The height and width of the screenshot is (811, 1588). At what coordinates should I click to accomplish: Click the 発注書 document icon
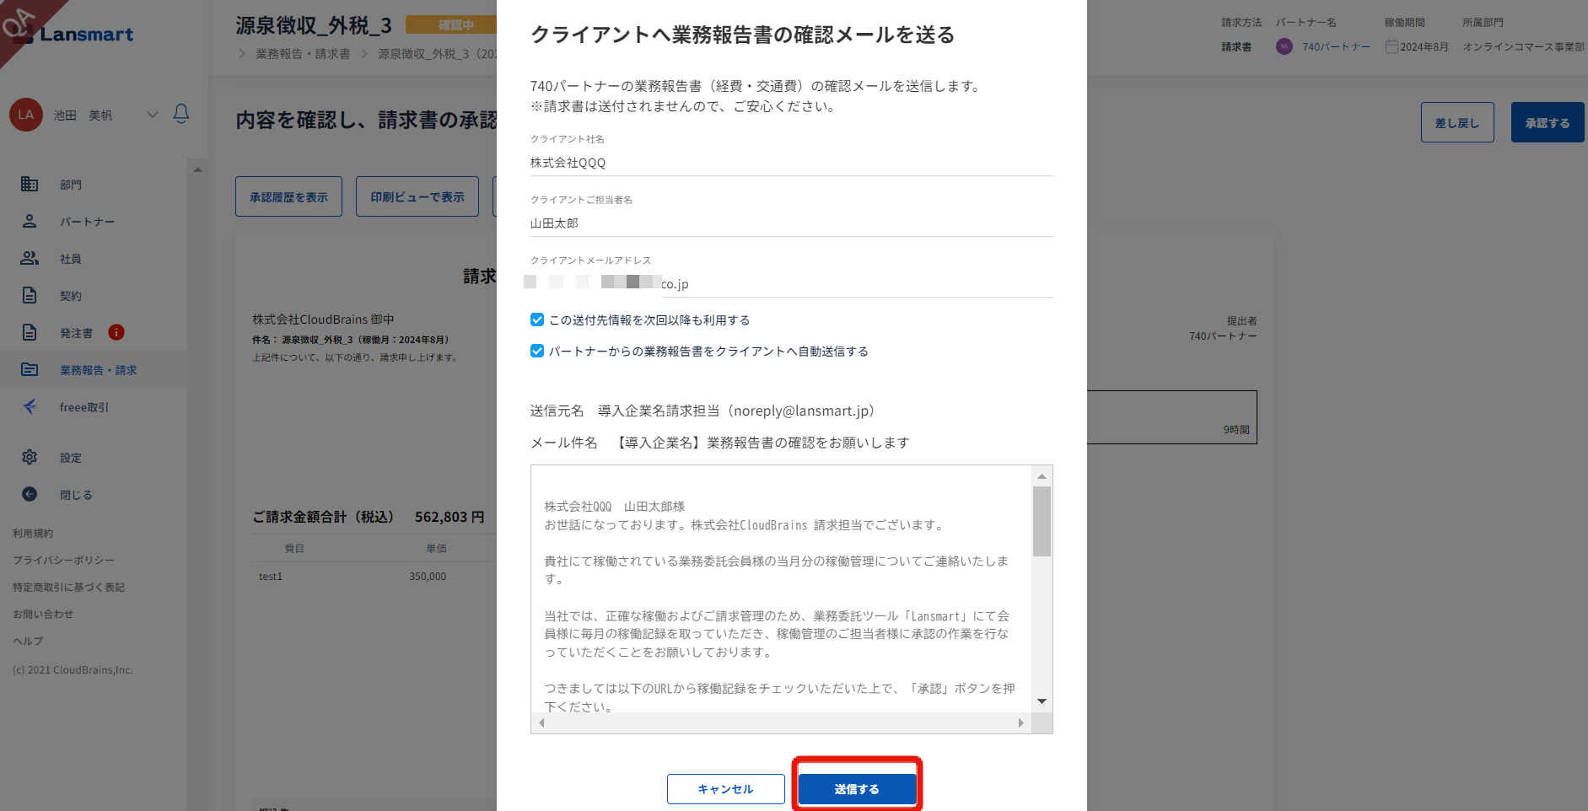tap(30, 332)
